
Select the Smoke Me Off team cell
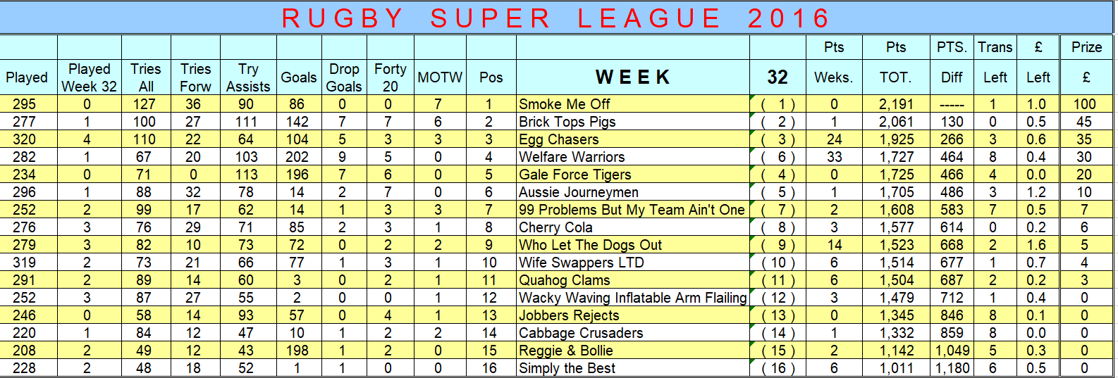click(x=632, y=104)
